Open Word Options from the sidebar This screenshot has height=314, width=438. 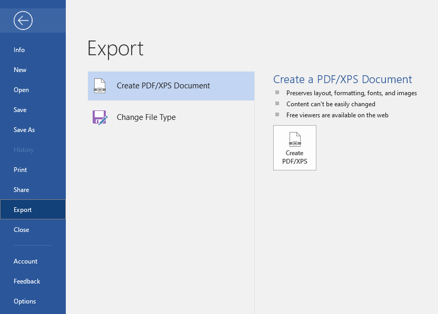tap(25, 301)
